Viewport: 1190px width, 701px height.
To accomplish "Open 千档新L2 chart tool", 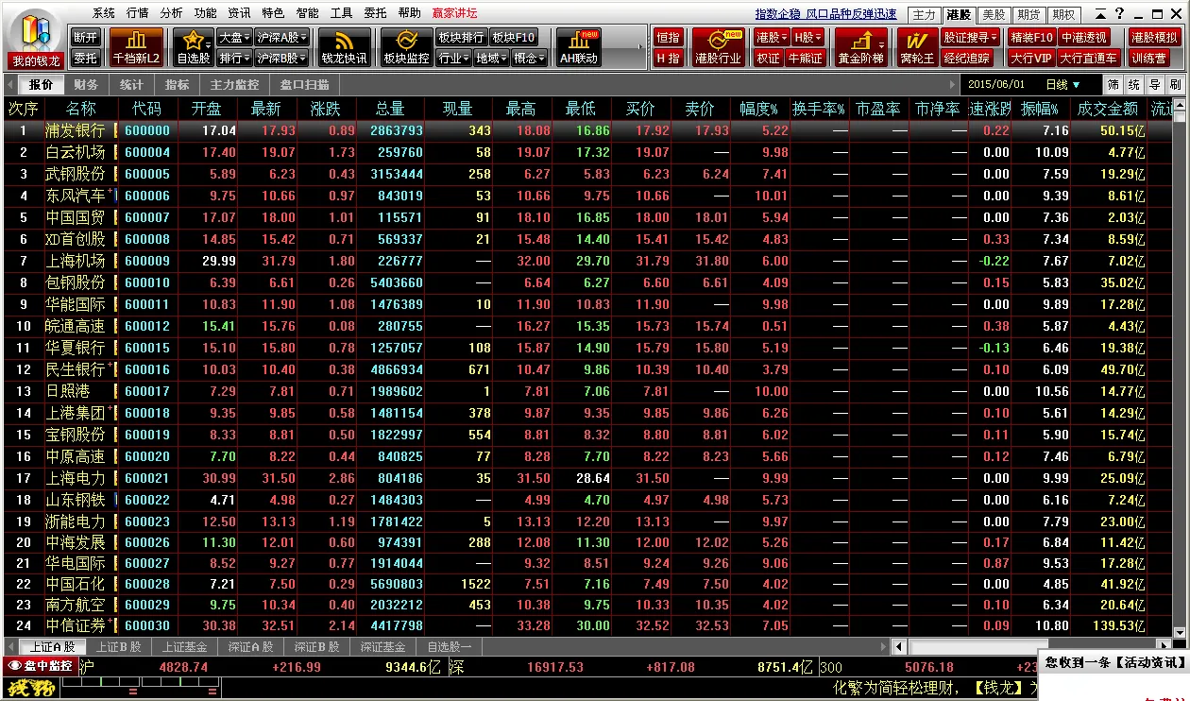I will [x=136, y=47].
